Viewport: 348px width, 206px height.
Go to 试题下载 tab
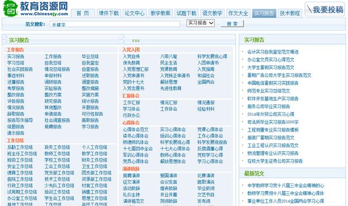[x=187, y=13]
